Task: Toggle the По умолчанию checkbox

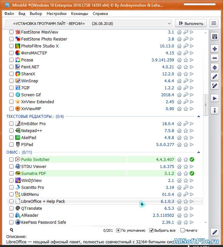Action: tap(118, 230)
